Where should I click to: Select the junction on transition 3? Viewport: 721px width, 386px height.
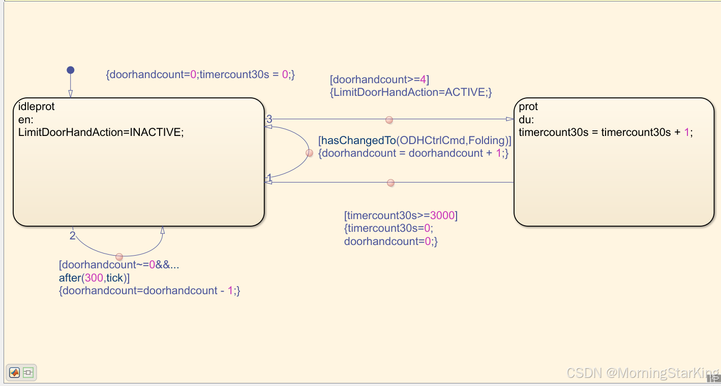coord(389,120)
